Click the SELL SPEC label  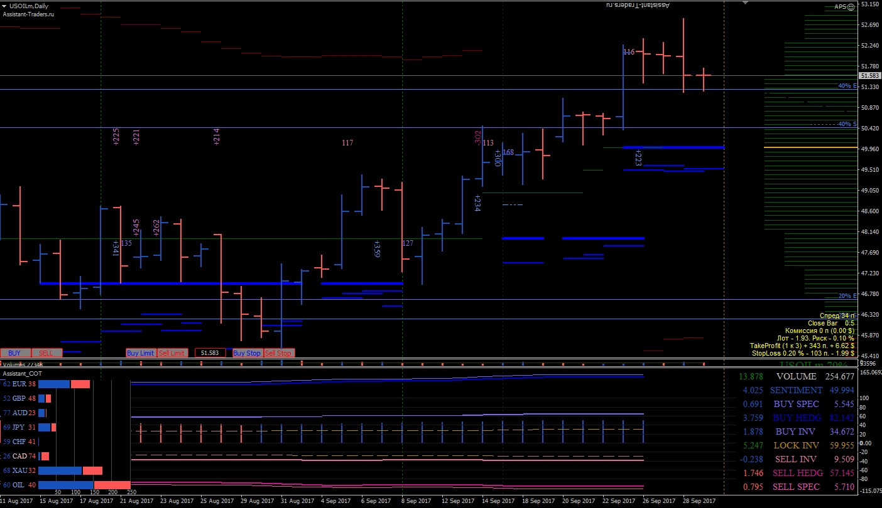[796, 487]
